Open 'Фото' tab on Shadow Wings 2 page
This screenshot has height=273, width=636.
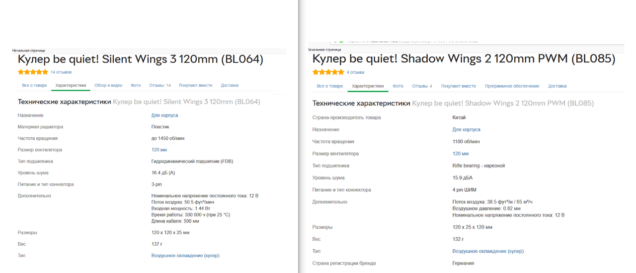[398, 86]
